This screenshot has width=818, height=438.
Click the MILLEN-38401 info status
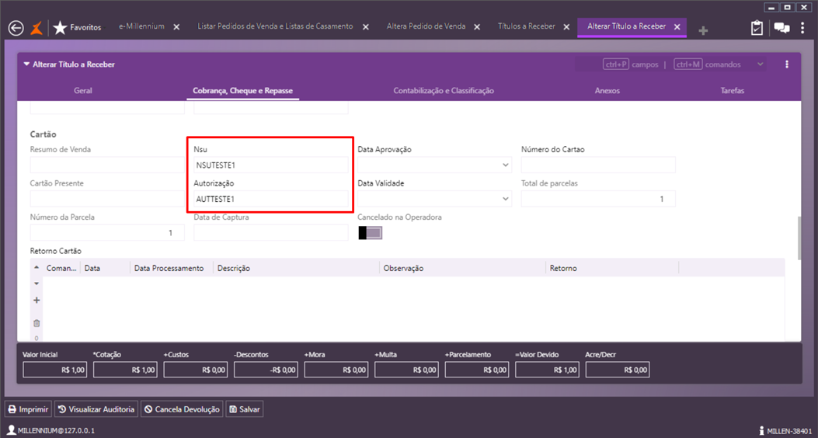[x=785, y=431]
